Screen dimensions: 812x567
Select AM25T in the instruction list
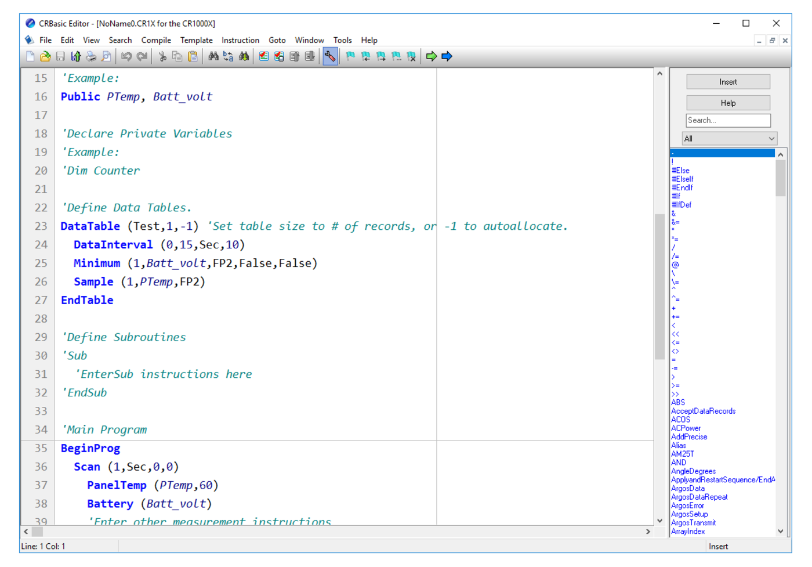point(683,454)
